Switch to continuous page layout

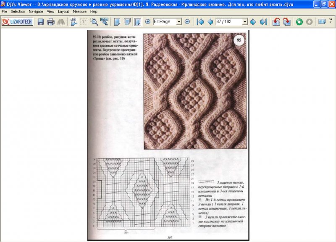click(x=127, y=22)
